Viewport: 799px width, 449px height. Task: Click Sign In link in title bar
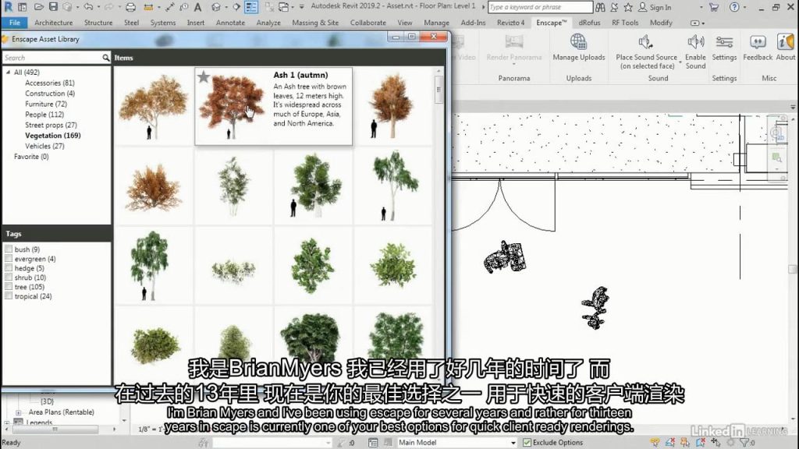660,7
